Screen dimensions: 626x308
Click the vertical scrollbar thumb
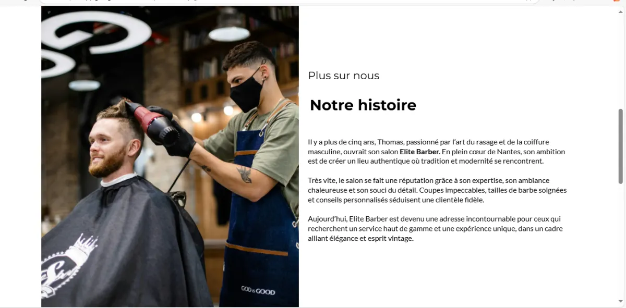[620, 146]
